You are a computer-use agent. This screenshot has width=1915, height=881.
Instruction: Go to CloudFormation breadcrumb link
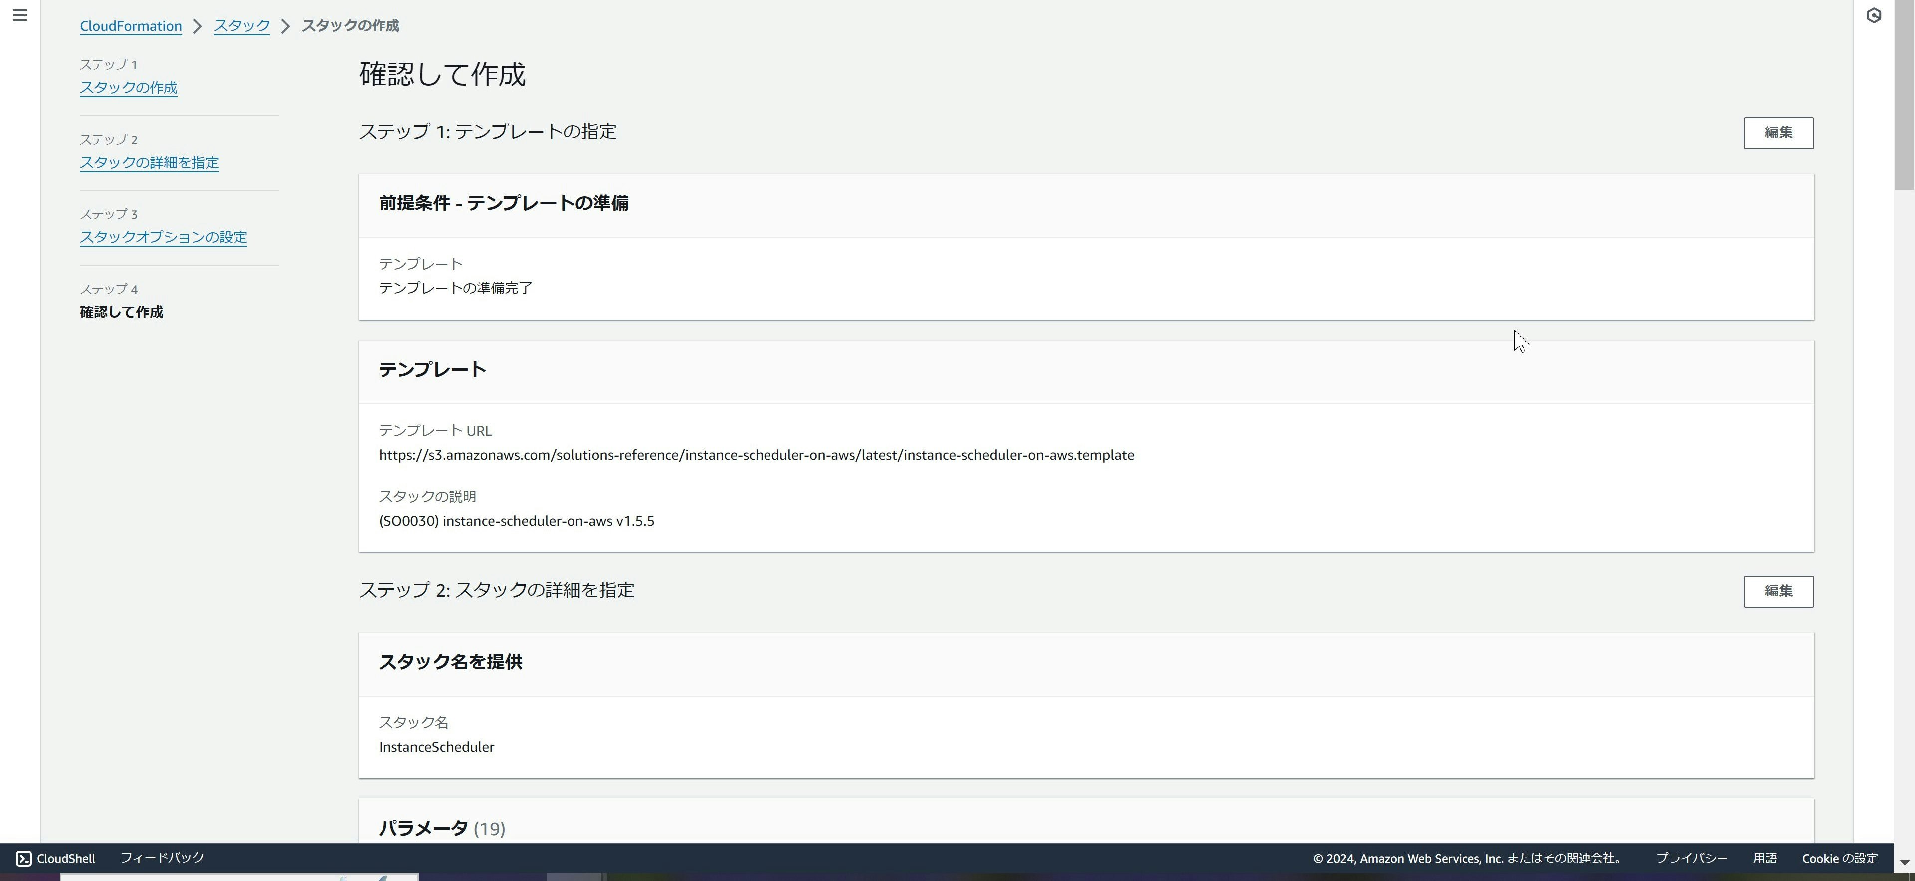(131, 26)
